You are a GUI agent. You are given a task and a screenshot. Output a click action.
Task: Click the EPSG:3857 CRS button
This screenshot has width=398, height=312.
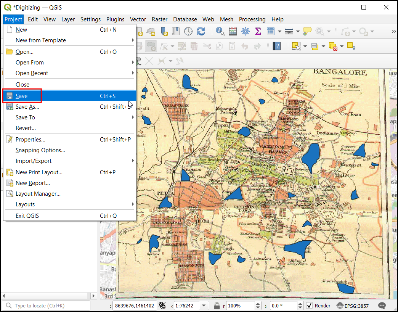click(353, 306)
